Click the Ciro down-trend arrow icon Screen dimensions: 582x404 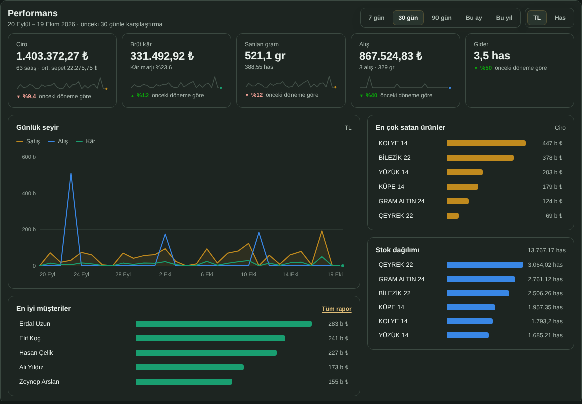pos(18,97)
